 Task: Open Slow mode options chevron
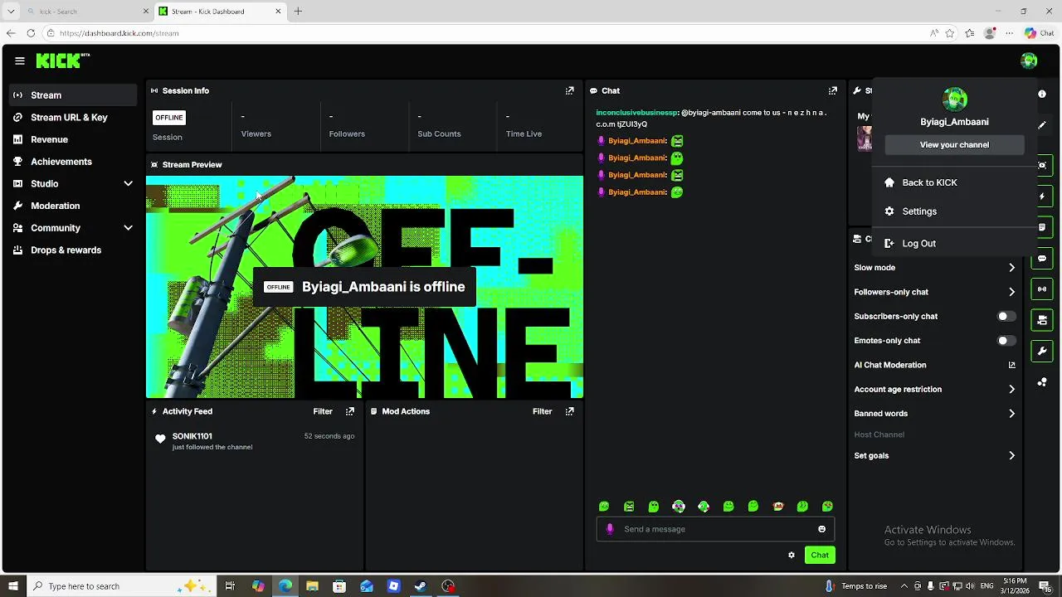[1011, 268]
